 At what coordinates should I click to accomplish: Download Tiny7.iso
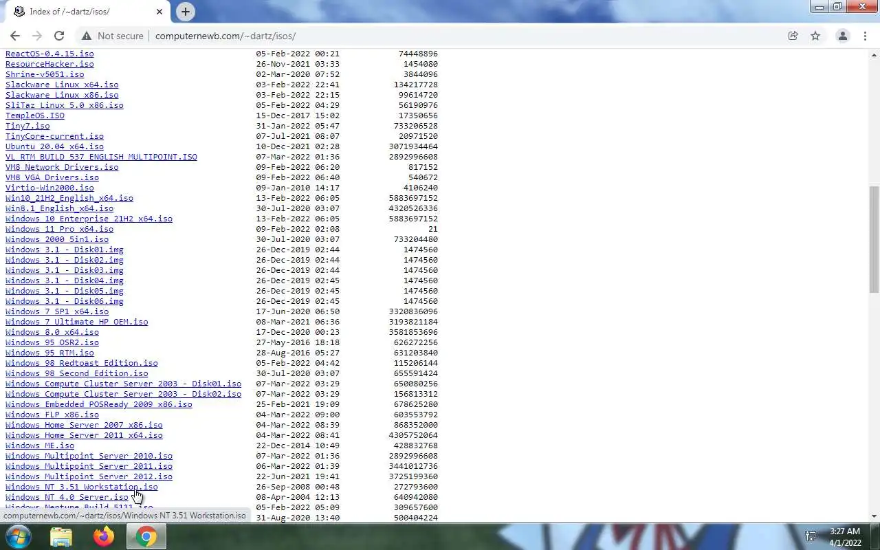click(x=27, y=126)
